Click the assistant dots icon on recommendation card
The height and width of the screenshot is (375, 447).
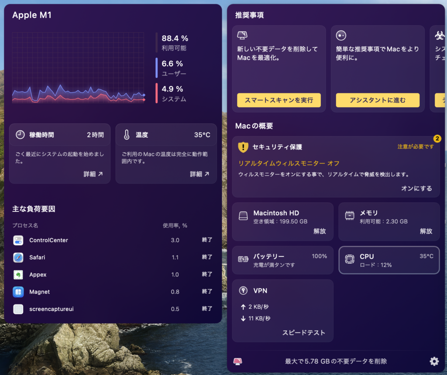341,36
